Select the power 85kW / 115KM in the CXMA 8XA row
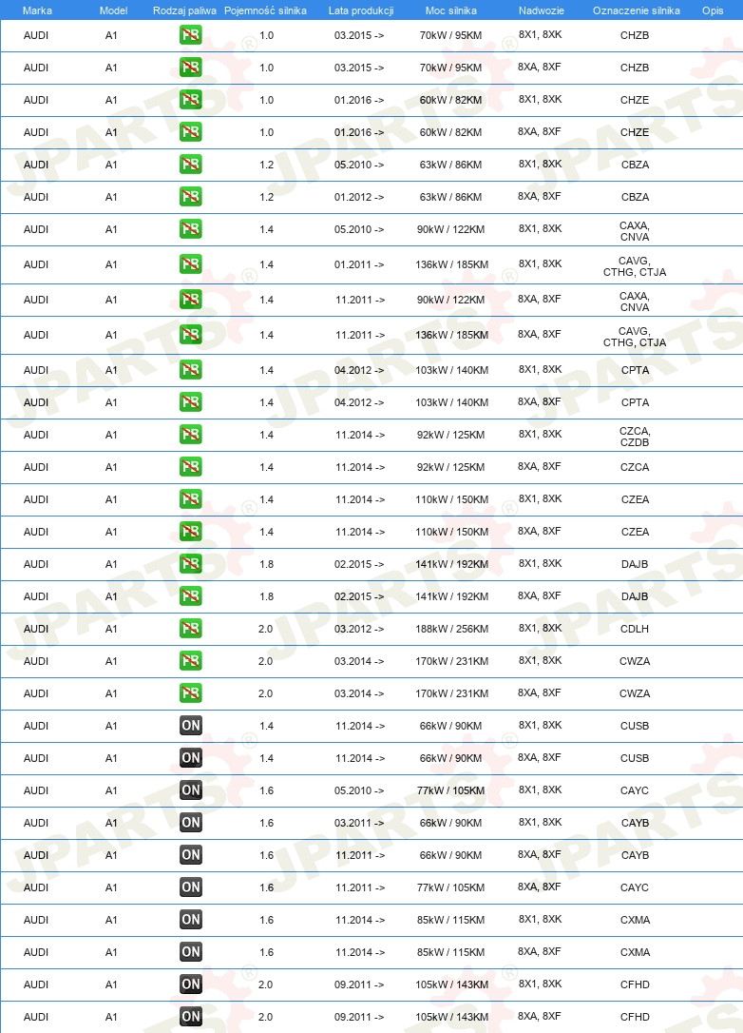This screenshot has height=1033, width=743. (450, 952)
